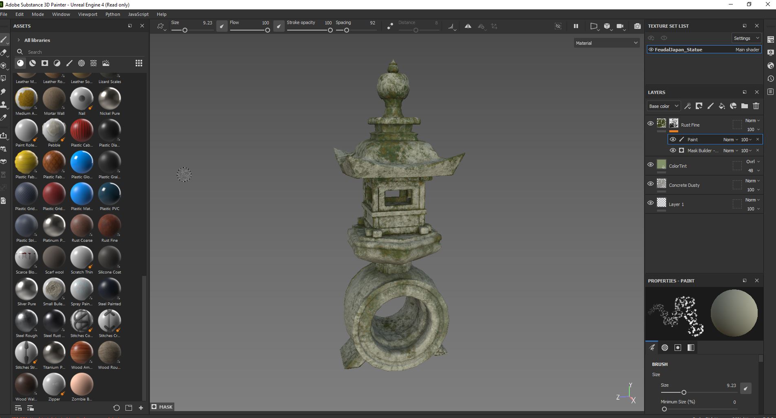Add a folder group in Layers panel
The width and height of the screenshot is (776, 418).
point(745,106)
